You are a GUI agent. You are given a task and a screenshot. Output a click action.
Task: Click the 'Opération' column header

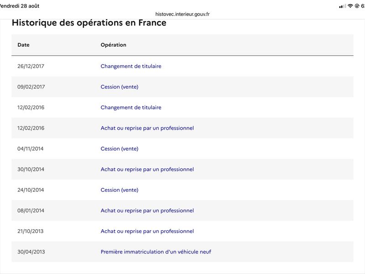[113, 45]
